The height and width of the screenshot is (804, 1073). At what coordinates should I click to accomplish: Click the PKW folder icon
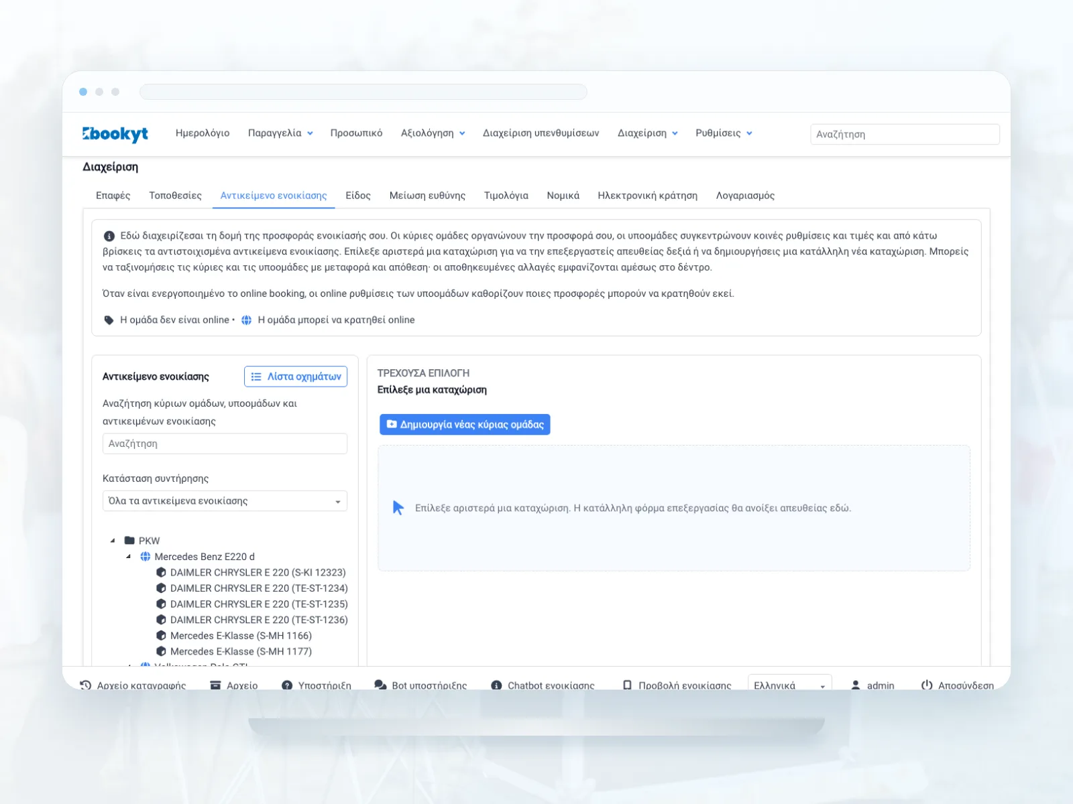pos(129,541)
